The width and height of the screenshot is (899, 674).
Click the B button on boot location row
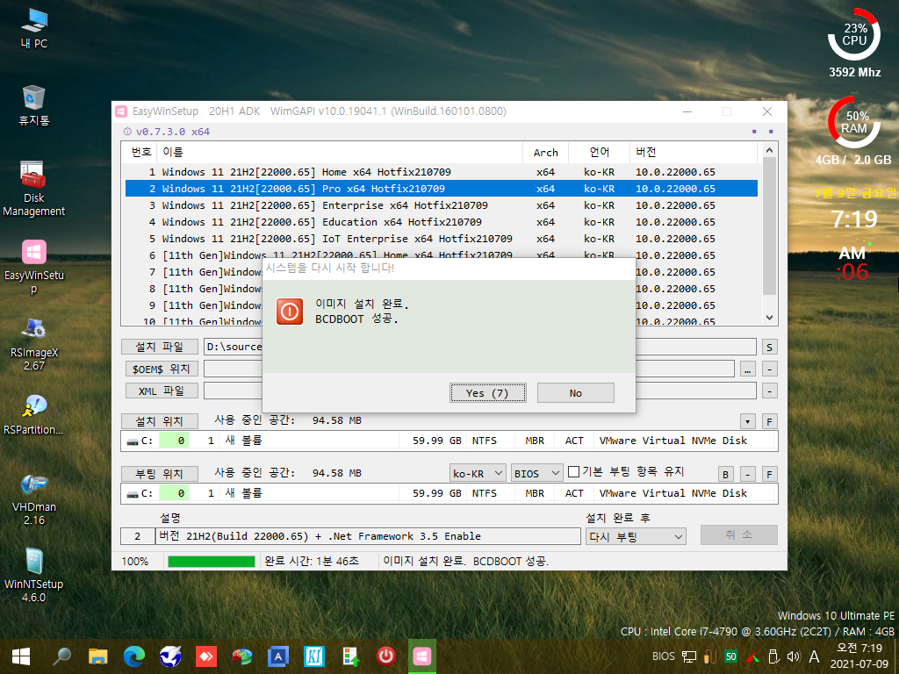pyautogui.click(x=725, y=475)
